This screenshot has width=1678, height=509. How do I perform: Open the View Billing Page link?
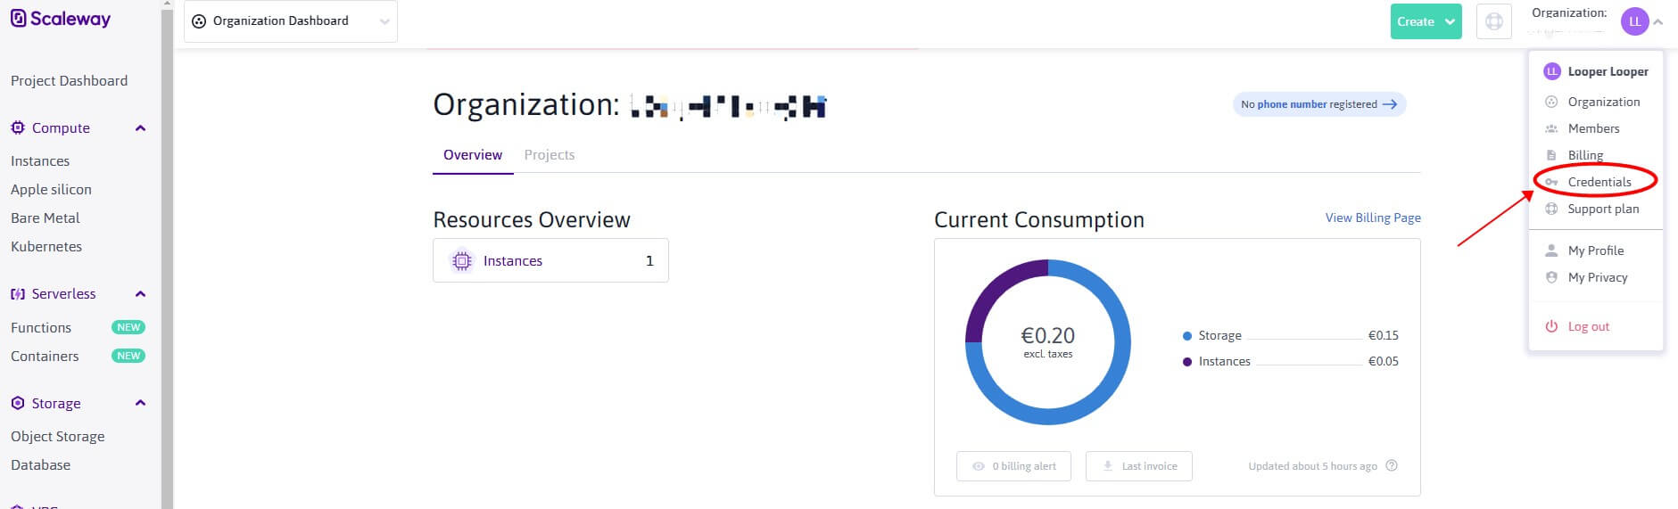(x=1373, y=218)
